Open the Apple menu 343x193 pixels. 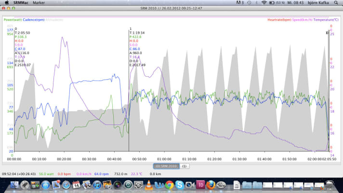point(6,2)
